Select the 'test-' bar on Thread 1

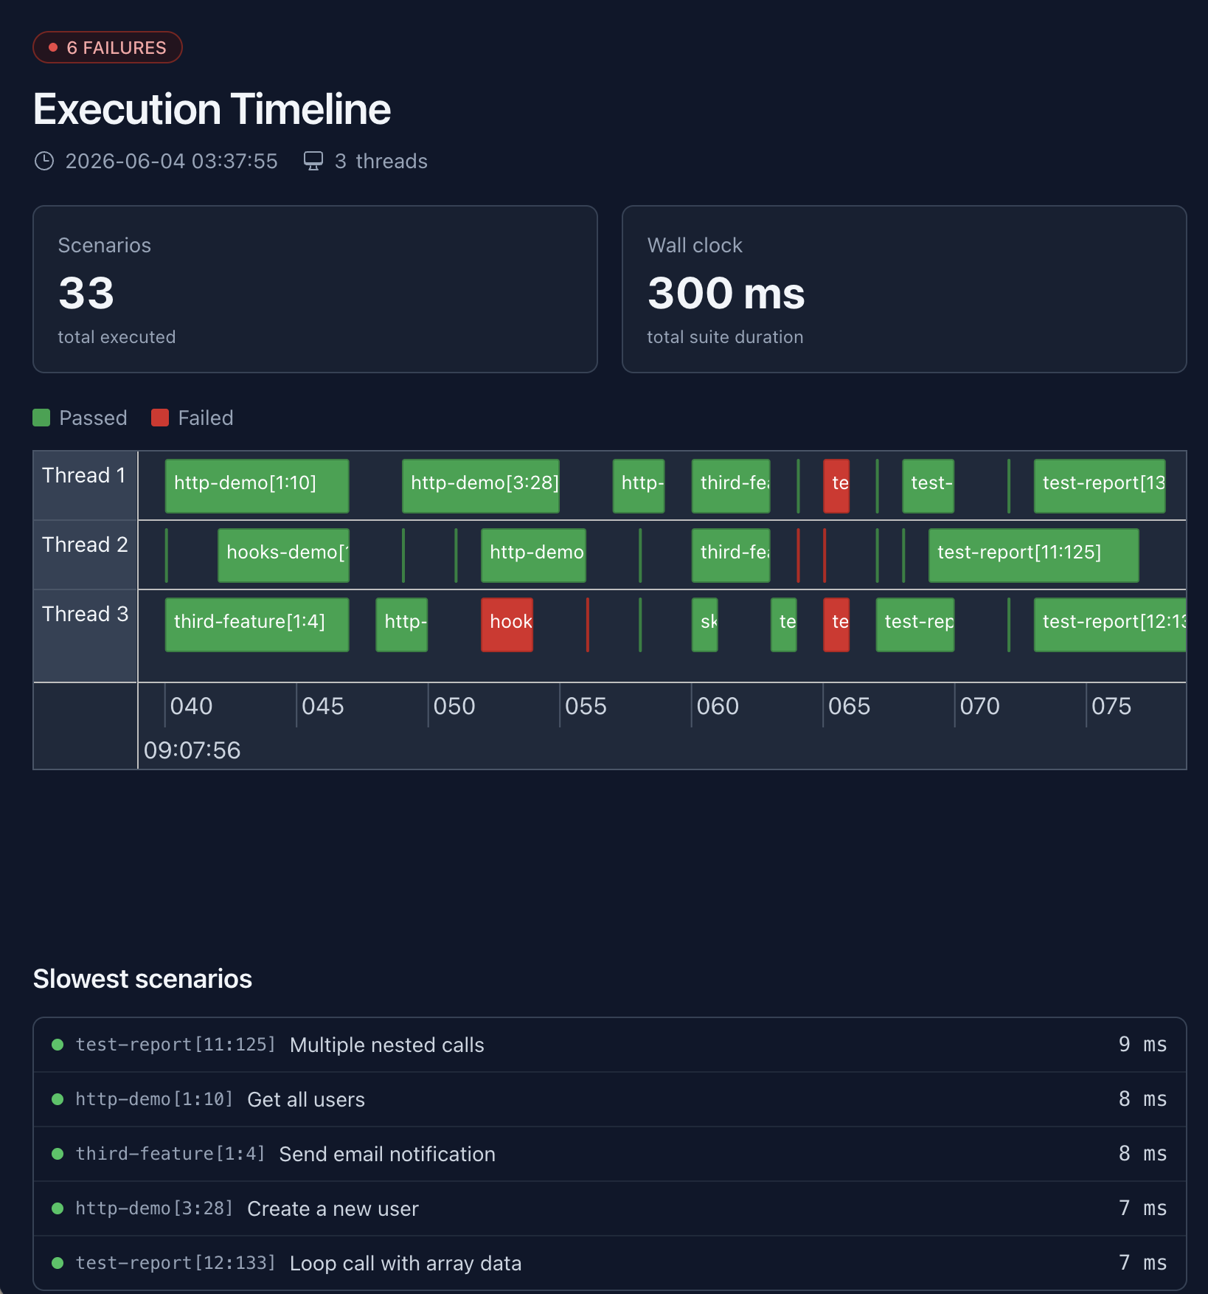click(x=928, y=485)
